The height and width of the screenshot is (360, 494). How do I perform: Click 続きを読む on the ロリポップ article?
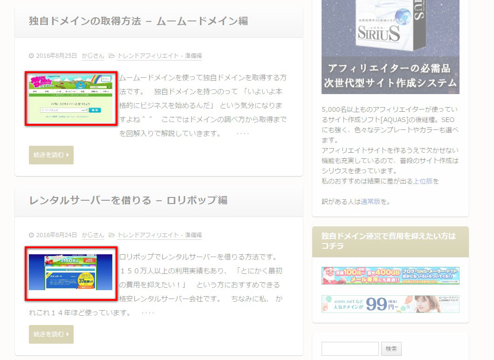[51, 334]
